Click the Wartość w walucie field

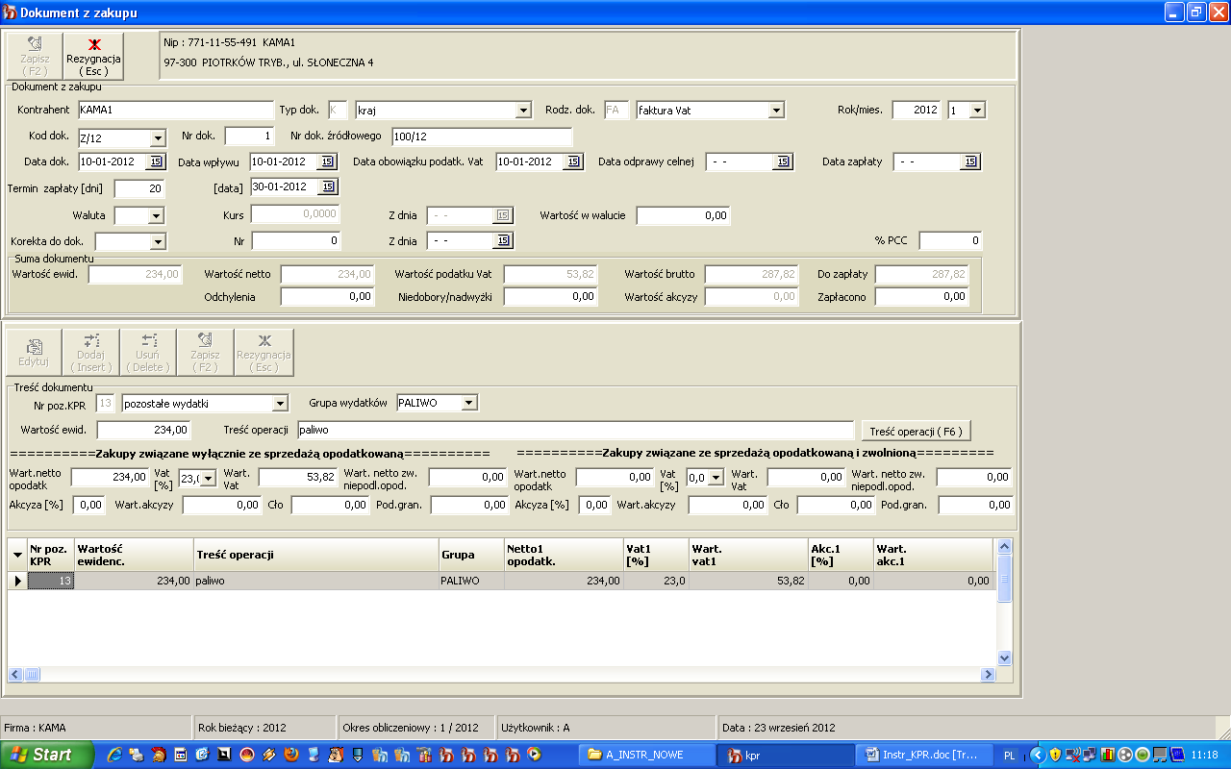[683, 216]
